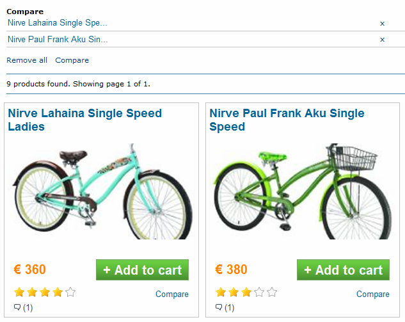Click fourth star on Paul Frank rating
The width and height of the screenshot is (405, 322).
259,293
